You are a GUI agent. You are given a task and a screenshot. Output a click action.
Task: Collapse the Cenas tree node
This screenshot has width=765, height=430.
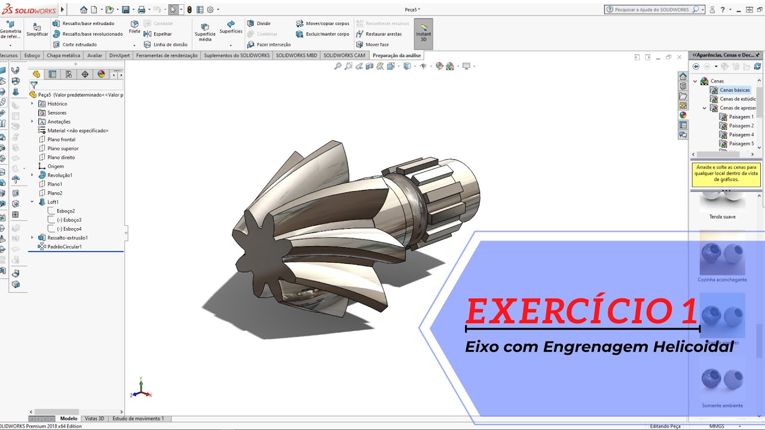[695, 81]
